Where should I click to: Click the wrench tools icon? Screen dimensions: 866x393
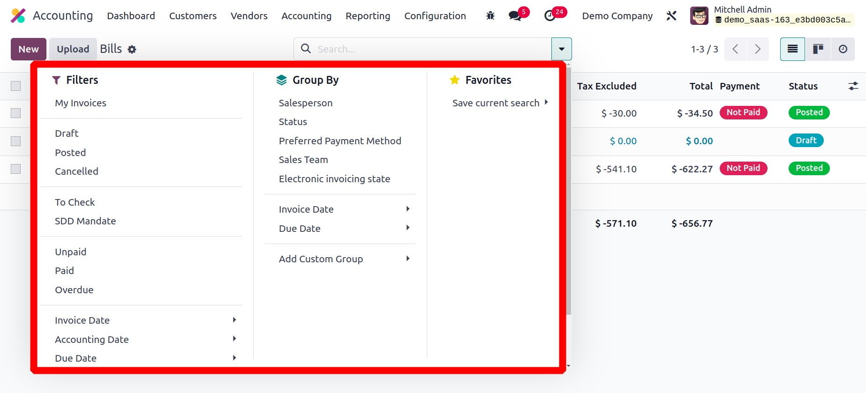click(x=671, y=16)
